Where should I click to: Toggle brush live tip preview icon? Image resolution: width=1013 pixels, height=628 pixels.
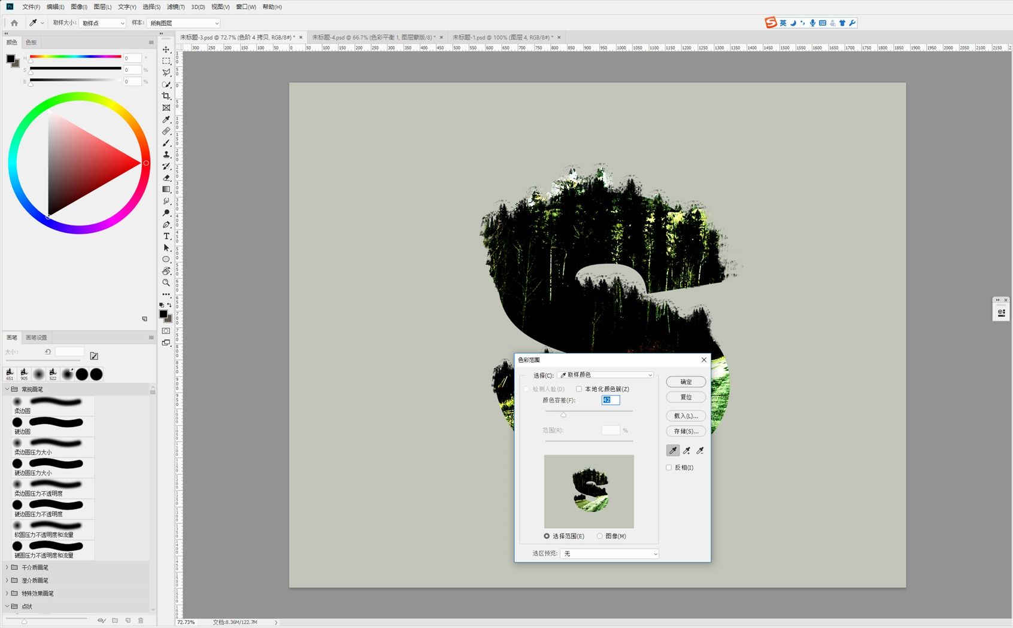pyautogui.click(x=102, y=621)
